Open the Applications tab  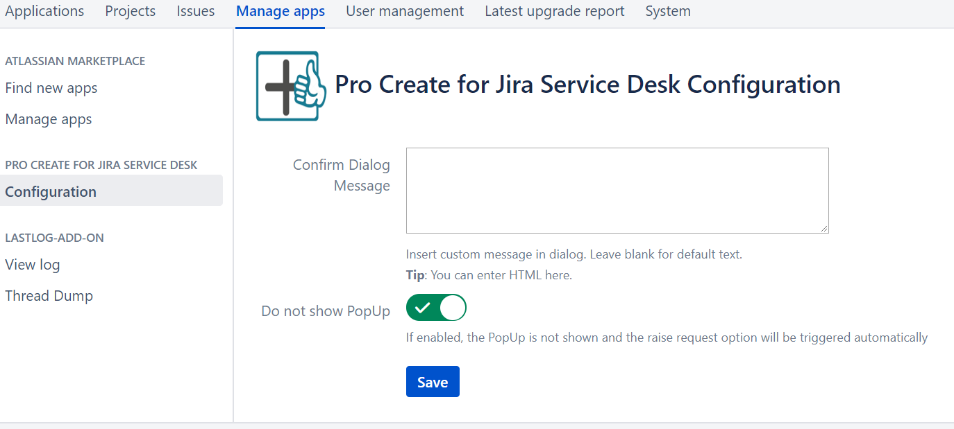click(x=44, y=11)
